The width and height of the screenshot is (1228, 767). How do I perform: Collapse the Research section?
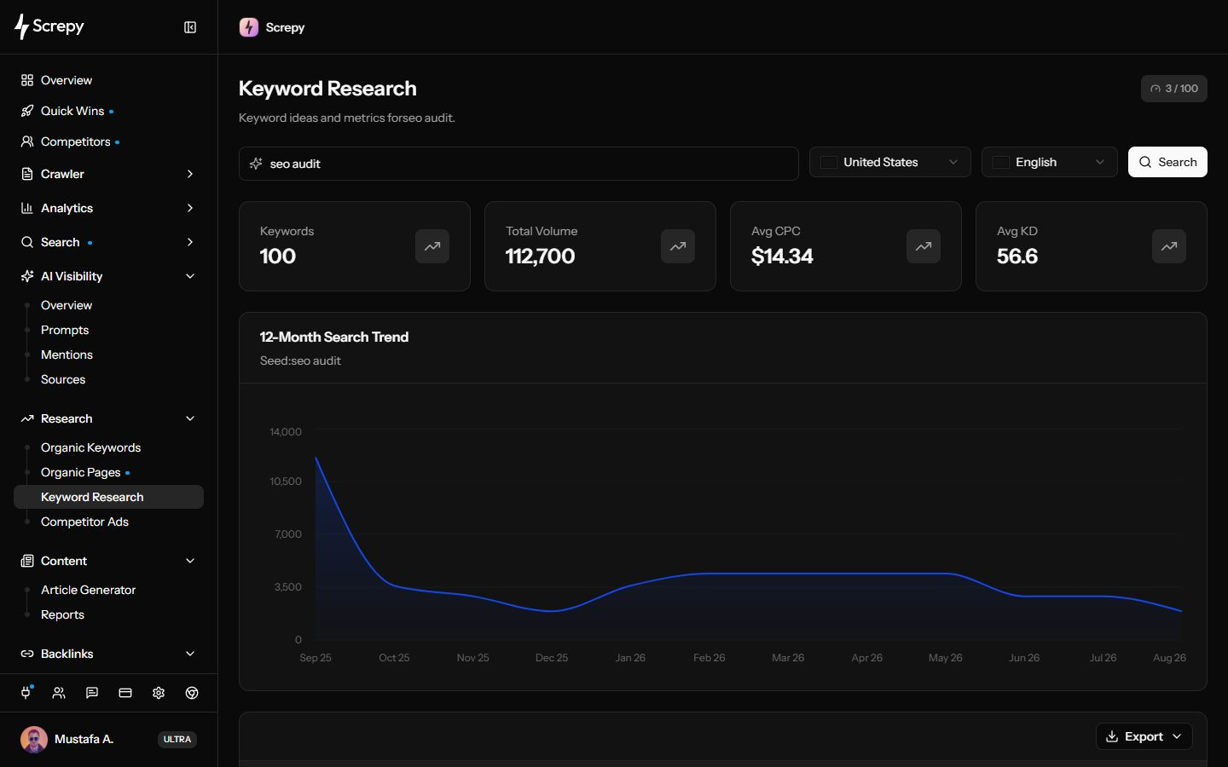coord(108,418)
